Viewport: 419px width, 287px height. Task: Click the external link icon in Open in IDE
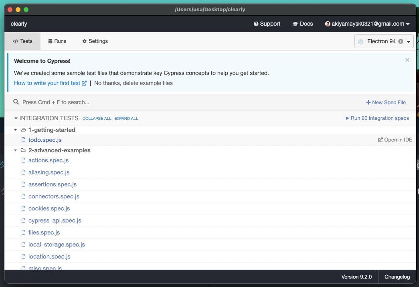point(380,140)
